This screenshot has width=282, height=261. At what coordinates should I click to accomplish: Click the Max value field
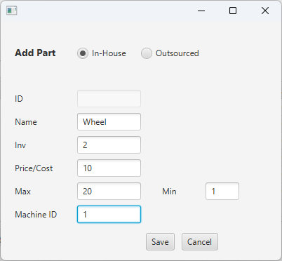pyautogui.click(x=109, y=192)
